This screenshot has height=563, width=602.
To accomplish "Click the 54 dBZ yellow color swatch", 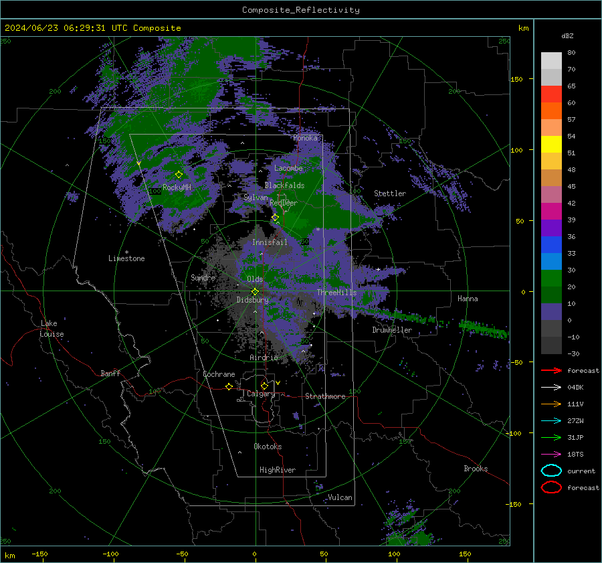I will (x=551, y=144).
